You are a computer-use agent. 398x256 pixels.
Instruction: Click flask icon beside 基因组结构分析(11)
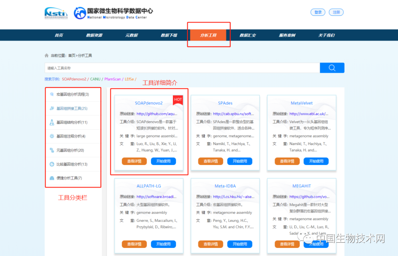[52, 122]
